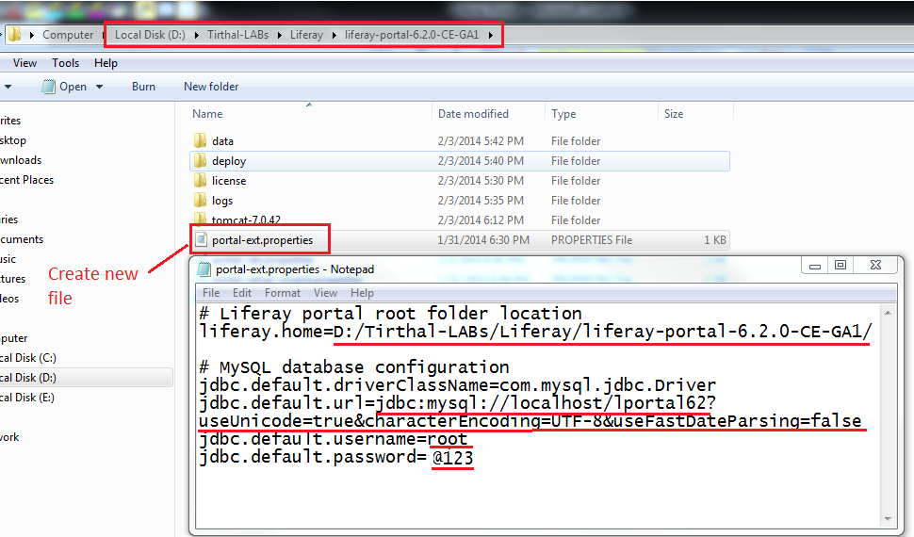The width and height of the screenshot is (914, 537).
Task: Select Local Disk (D:) in the breadcrumb
Action: tap(150, 35)
